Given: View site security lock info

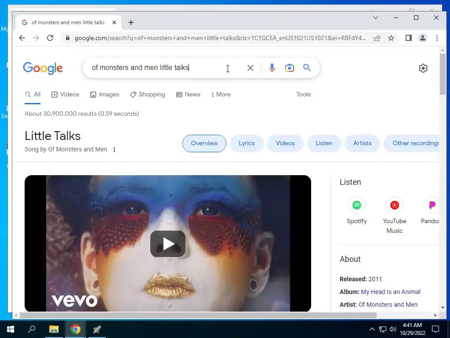Looking at the screenshot, I should click(x=67, y=38).
